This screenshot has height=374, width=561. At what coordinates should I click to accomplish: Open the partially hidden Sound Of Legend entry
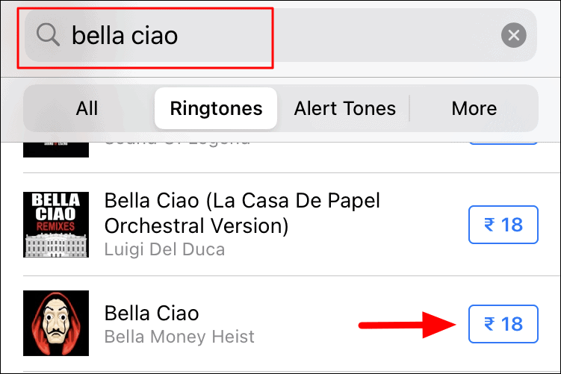pos(177,144)
